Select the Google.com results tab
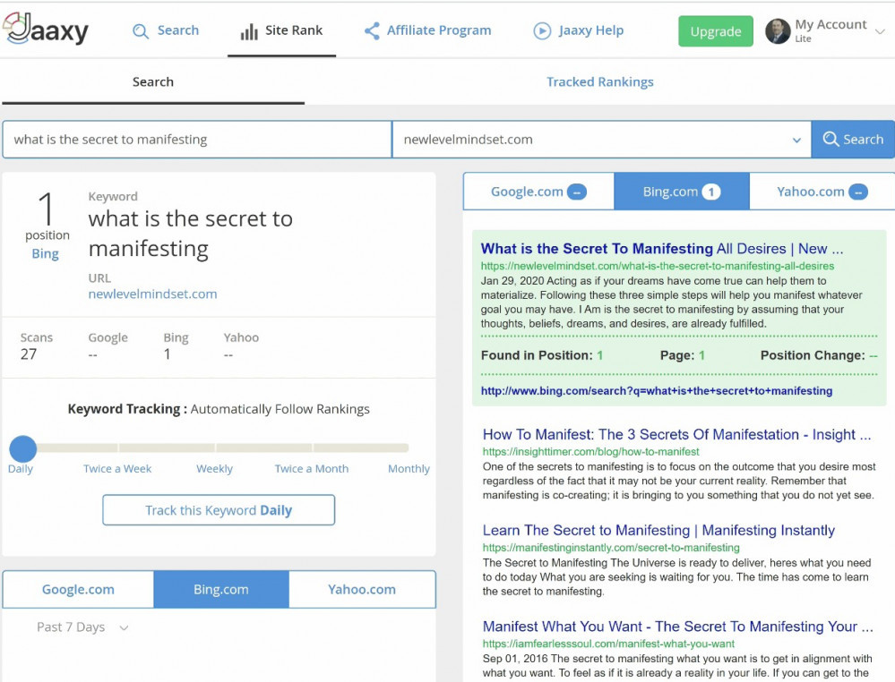This screenshot has width=895, height=682. click(x=538, y=192)
